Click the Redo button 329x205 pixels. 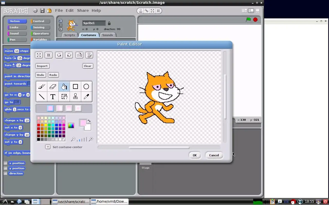(53, 75)
